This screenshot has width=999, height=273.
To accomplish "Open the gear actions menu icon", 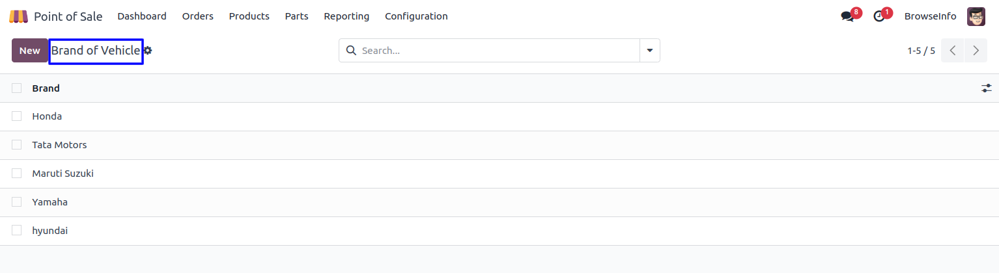I will coord(148,51).
